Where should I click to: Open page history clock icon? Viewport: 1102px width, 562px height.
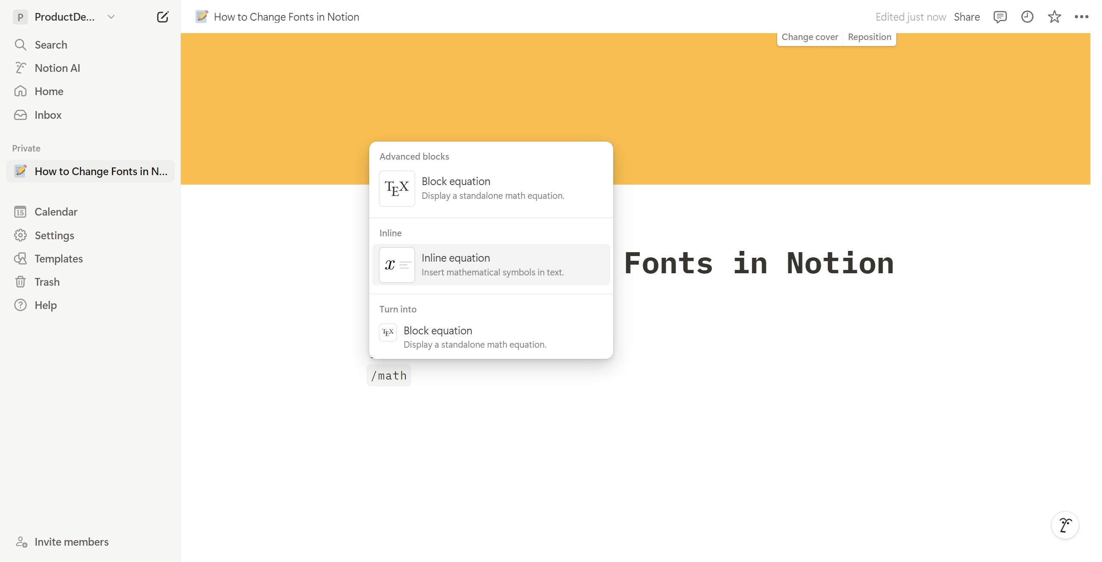point(1027,17)
